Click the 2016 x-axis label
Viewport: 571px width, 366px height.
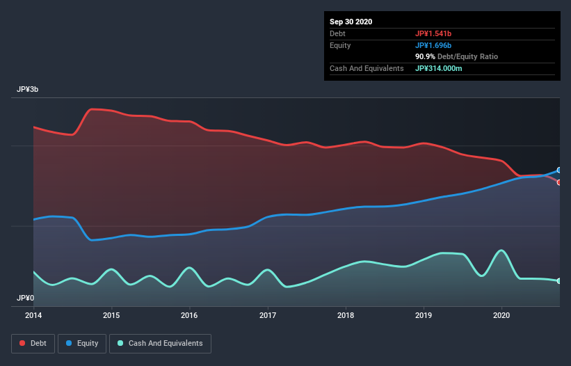(189, 315)
